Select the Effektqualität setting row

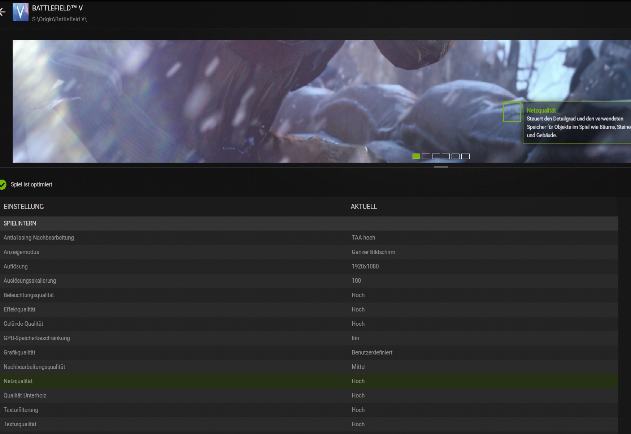(x=309, y=309)
